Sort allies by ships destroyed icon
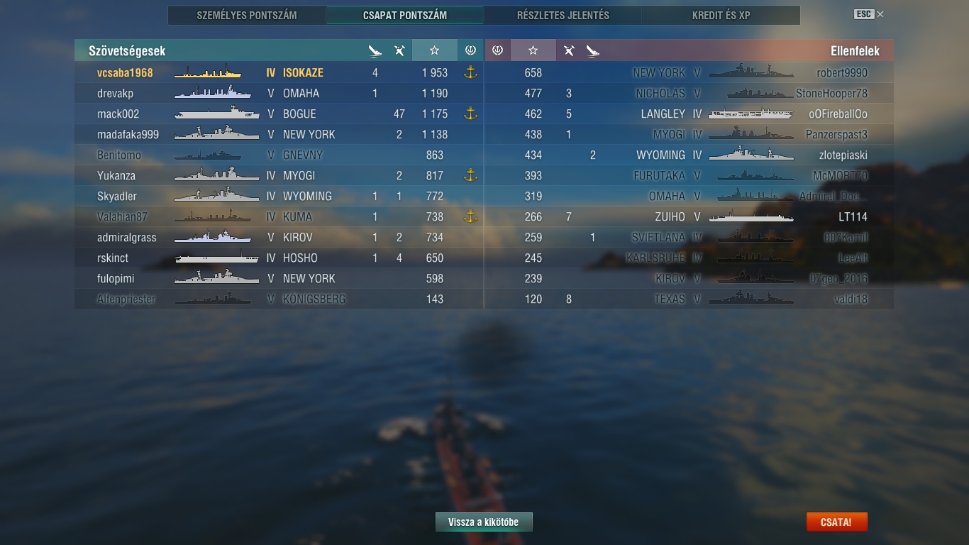969x545 pixels. tap(375, 50)
